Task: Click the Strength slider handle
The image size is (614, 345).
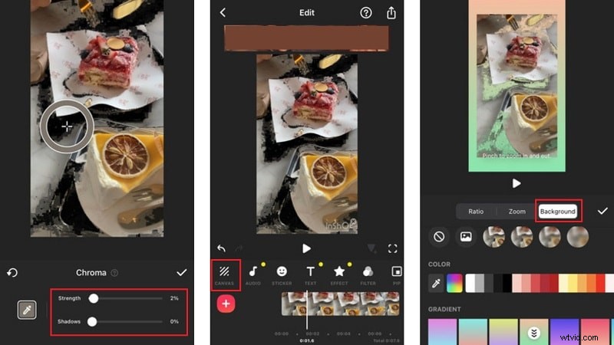Action: (x=93, y=298)
